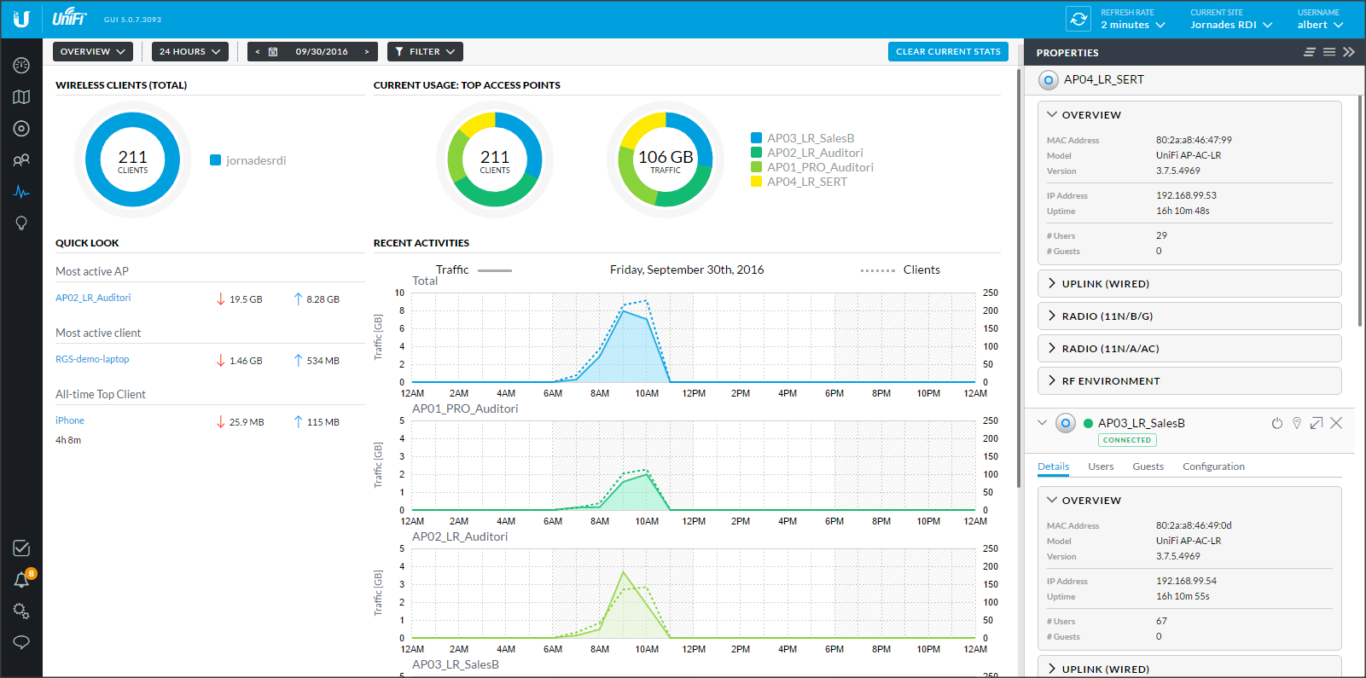This screenshot has width=1366, height=678.
Task: Open the AP02_LR_Auditori link under Most active AP
Action: [x=93, y=298]
